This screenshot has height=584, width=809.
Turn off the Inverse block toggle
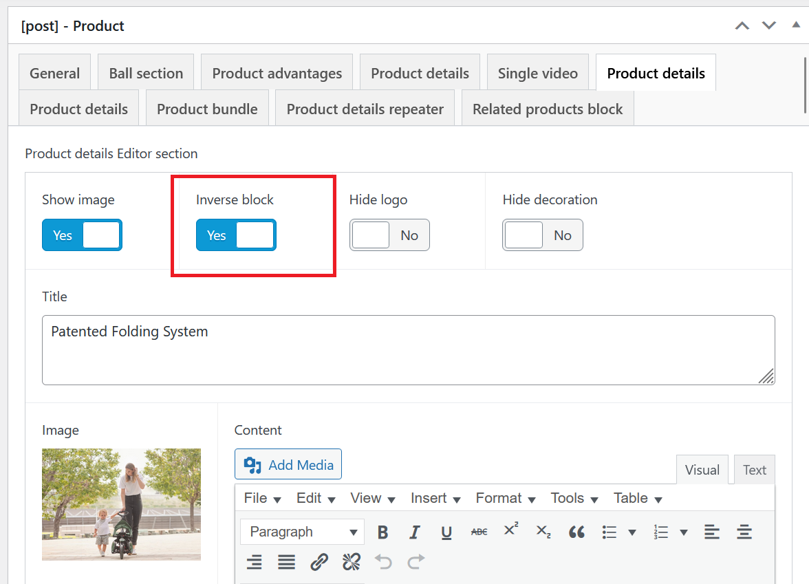pyautogui.click(x=236, y=235)
